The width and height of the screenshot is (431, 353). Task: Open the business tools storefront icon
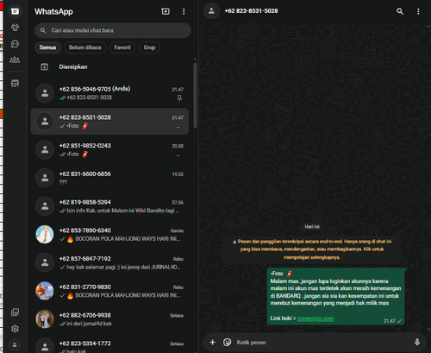pyautogui.click(x=15, y=84)
